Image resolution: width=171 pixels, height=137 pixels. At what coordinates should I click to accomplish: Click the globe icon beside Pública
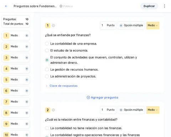[x=61, y=6]
